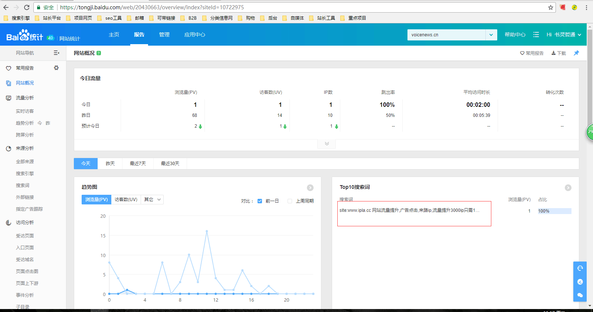Click the arrow icon on Top10搜索词 panel

[568, 188]
